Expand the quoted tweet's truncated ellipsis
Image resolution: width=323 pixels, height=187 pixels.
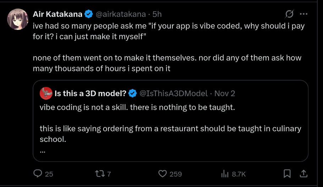click(43, 150)
